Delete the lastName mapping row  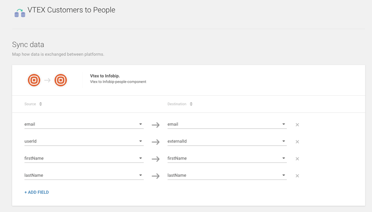coord(297,176)
